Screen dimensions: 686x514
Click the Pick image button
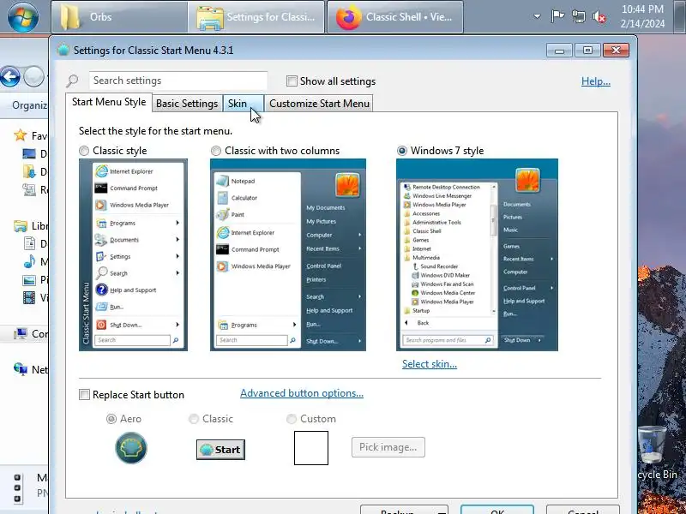pos(388,447)
